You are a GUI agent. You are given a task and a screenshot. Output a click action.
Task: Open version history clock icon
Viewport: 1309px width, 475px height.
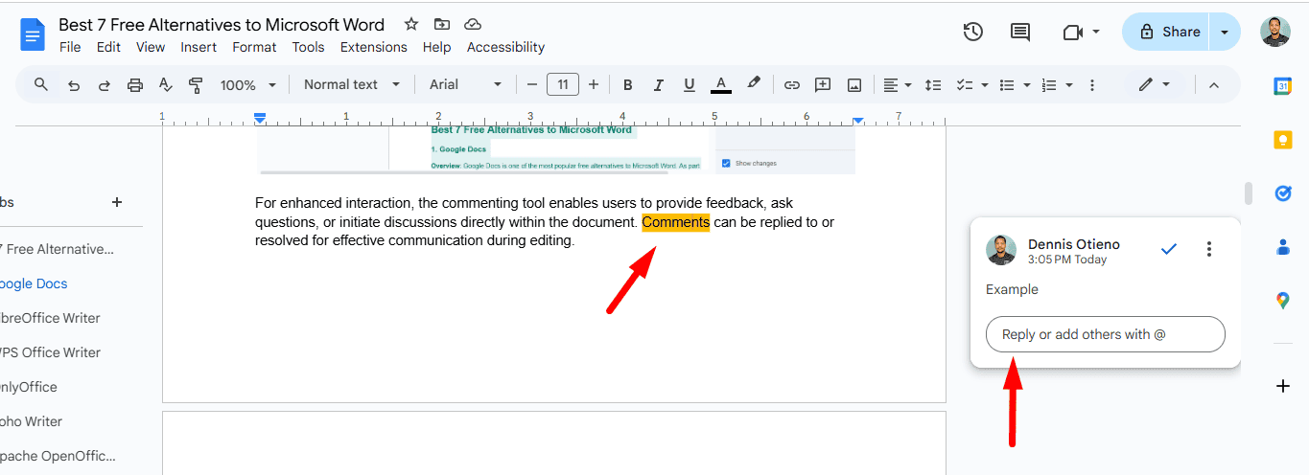point(972,32)
